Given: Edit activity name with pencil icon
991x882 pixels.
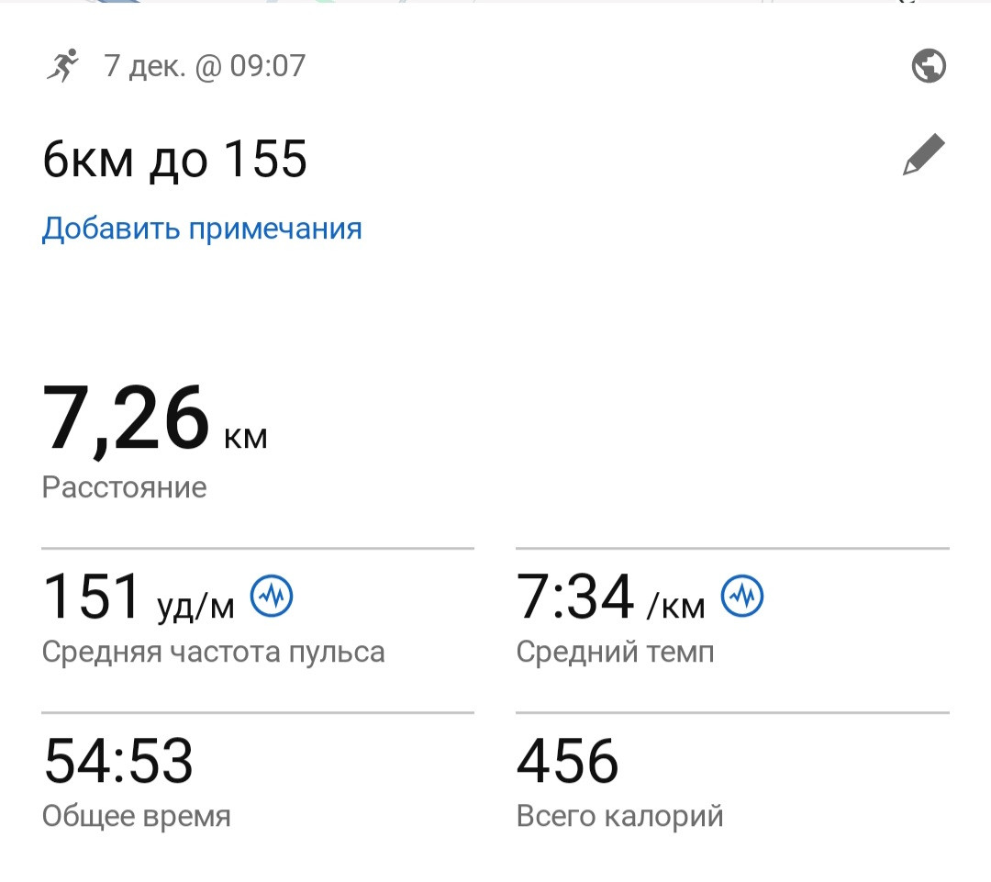Looking at the screenshot, I should click(x=923, y=154).
